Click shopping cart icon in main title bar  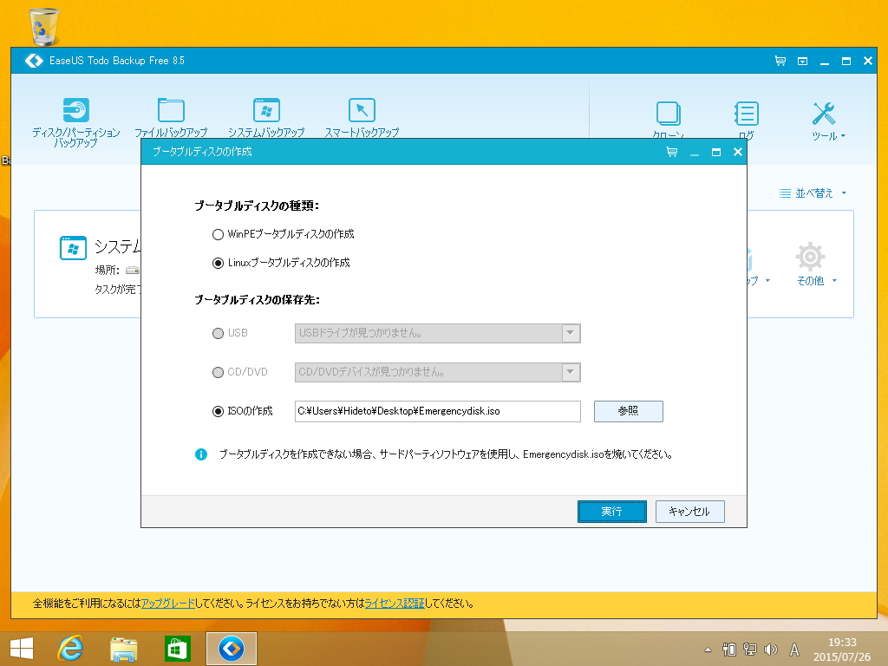(x=780, y=61)
